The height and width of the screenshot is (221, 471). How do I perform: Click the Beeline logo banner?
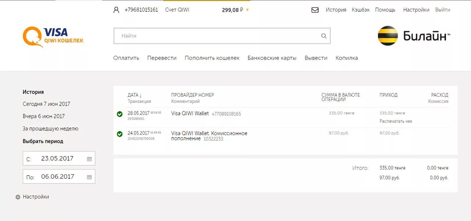pos(414,36)
